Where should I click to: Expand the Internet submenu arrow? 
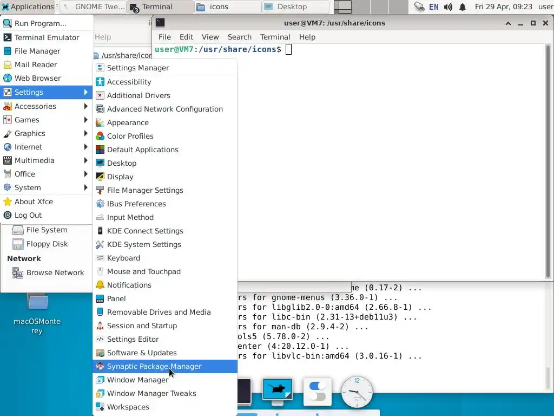pos(85,147)
